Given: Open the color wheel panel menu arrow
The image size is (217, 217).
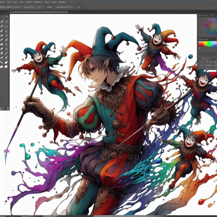Looking at the screenshot, I should (214, 16).
